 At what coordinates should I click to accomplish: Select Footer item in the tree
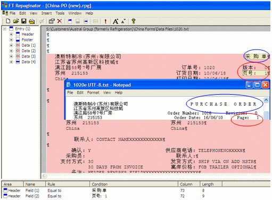click(x=27, y=40)
